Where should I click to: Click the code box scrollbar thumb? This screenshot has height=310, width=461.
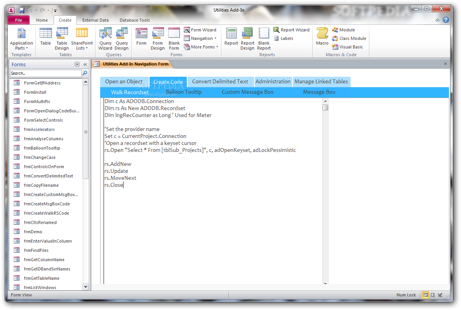coord(325,107)
